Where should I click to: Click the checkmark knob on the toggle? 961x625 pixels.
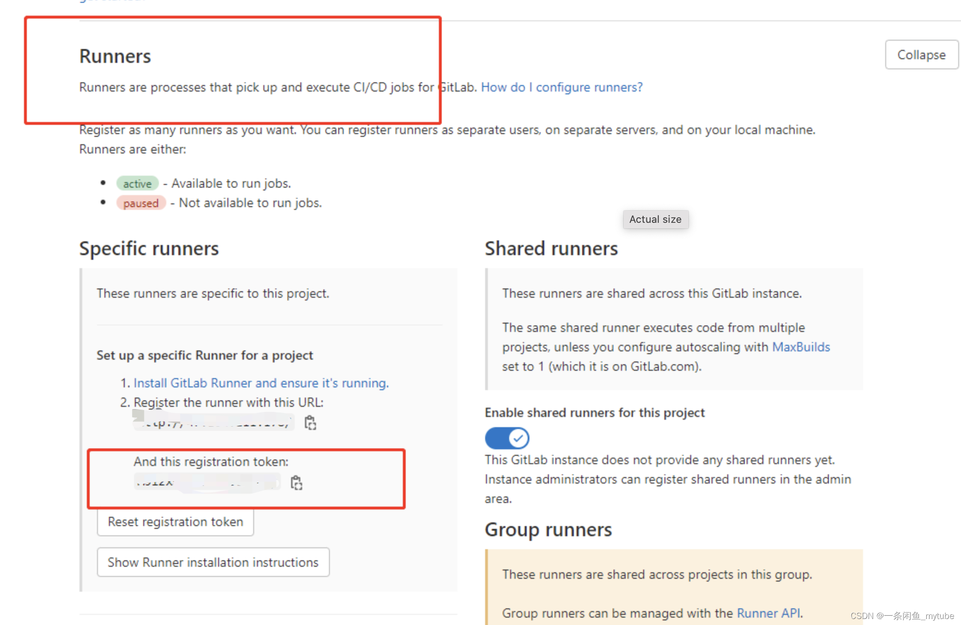[518, 438]
